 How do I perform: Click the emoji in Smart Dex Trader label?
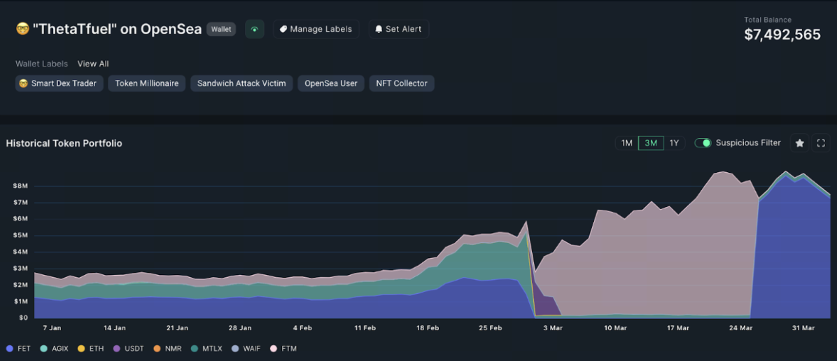tap(24, 83)
